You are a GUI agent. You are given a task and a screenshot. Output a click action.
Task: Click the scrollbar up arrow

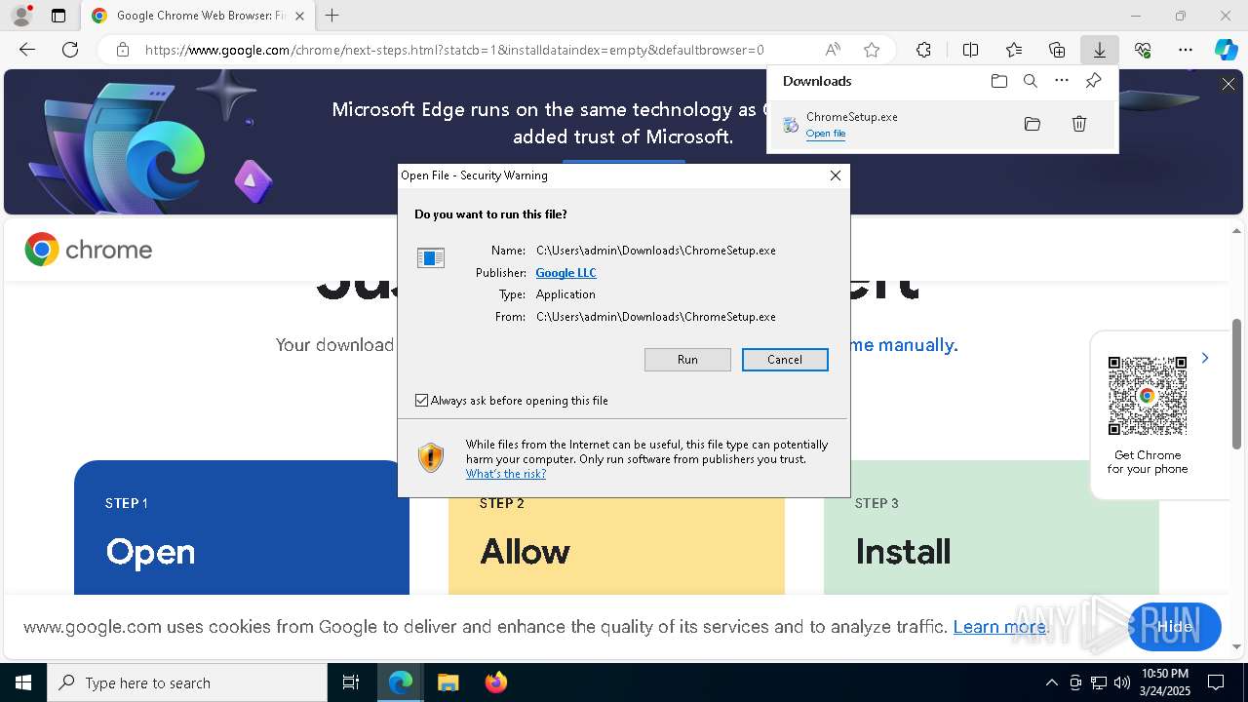(1237, 231)
